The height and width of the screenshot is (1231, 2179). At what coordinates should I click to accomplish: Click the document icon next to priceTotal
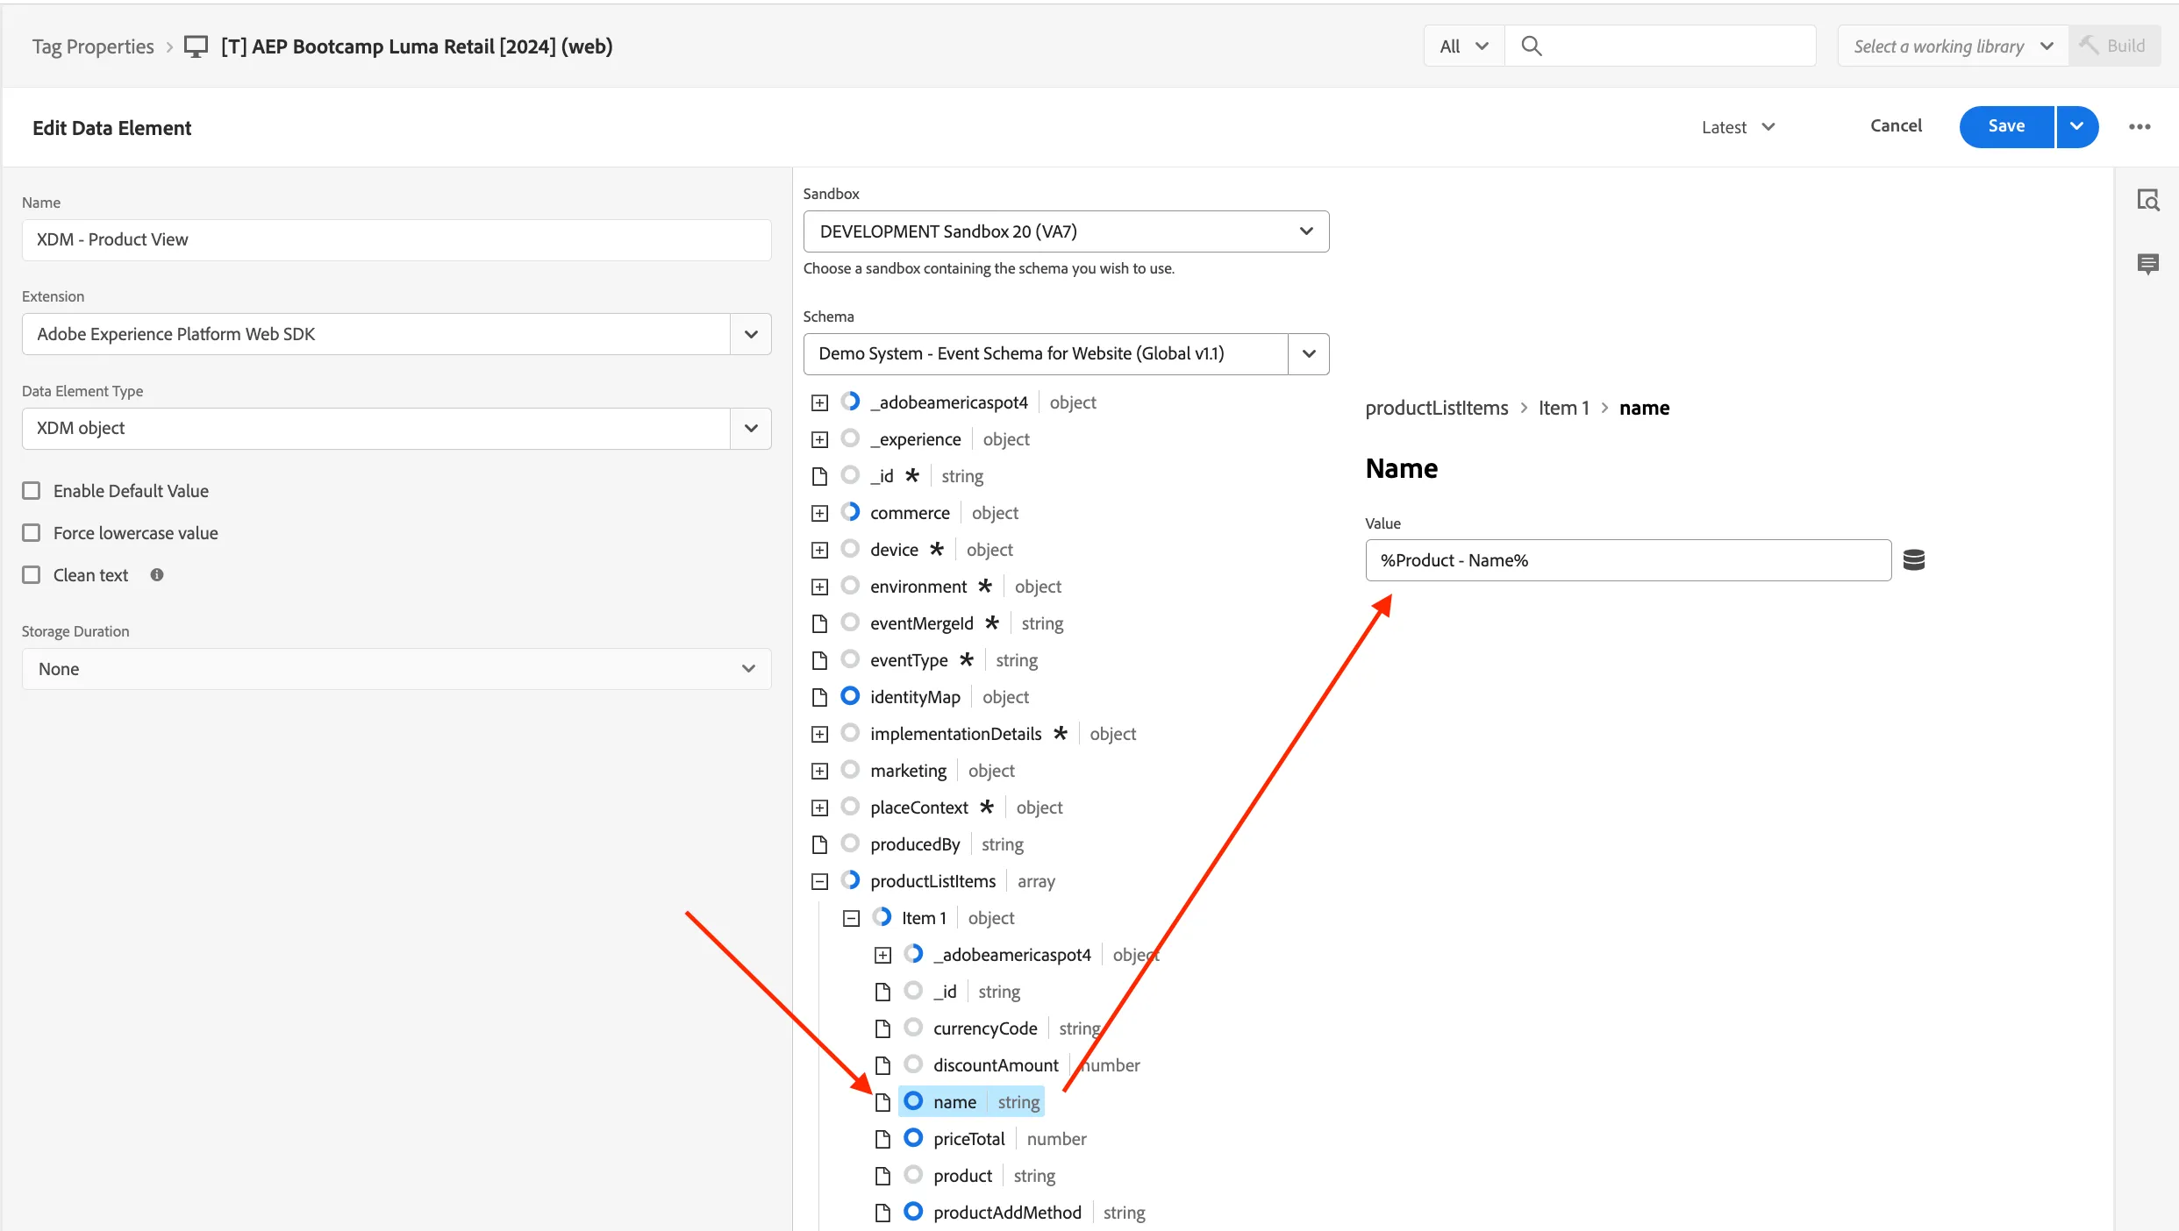[882, 1139]
